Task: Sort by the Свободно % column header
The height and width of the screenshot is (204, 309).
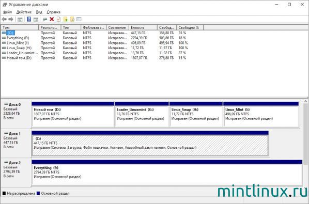Action: point(190,27)
